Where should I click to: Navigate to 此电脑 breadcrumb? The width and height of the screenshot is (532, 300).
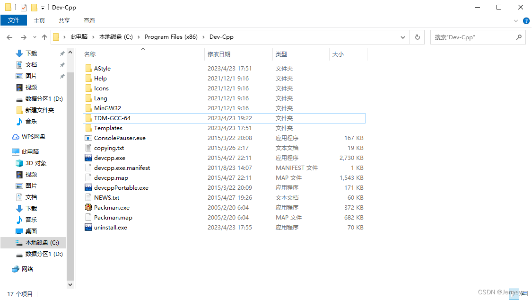click(x=79, y=37)
